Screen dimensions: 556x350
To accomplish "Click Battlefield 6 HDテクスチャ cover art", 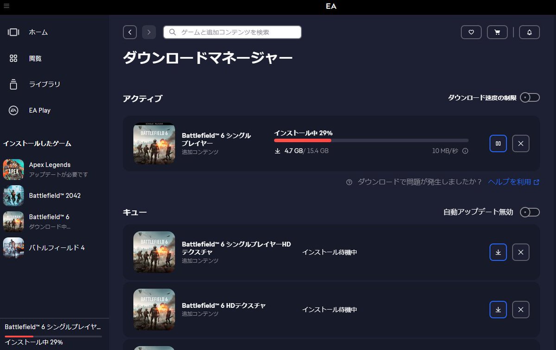I will pos(154,310).
